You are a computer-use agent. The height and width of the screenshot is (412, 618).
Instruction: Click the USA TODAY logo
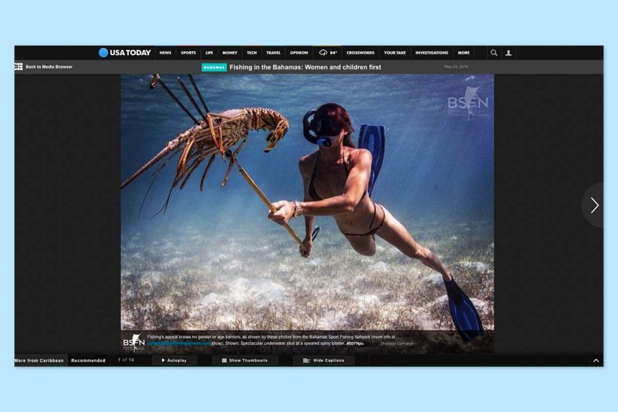point(124,52)
